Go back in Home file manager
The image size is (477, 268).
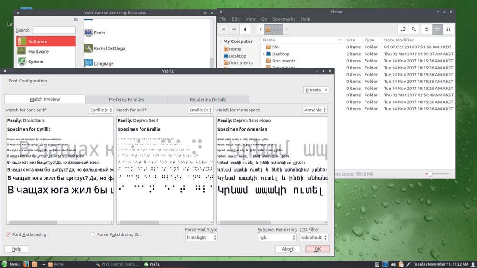click(x=224, y=29)
